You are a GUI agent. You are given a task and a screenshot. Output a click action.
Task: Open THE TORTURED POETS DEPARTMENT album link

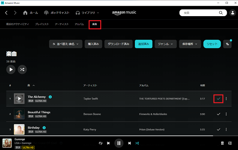(165, 99)
